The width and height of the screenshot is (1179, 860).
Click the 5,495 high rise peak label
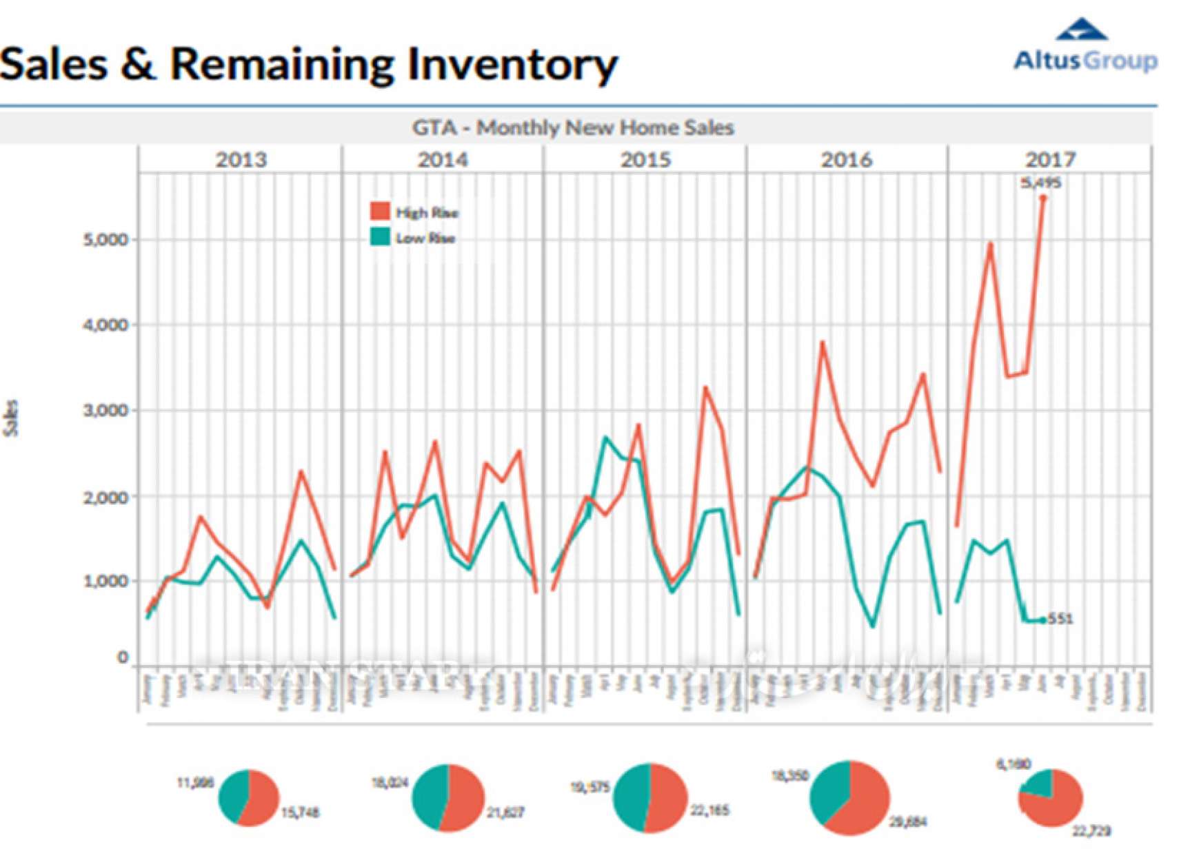tap(1040, 183)
